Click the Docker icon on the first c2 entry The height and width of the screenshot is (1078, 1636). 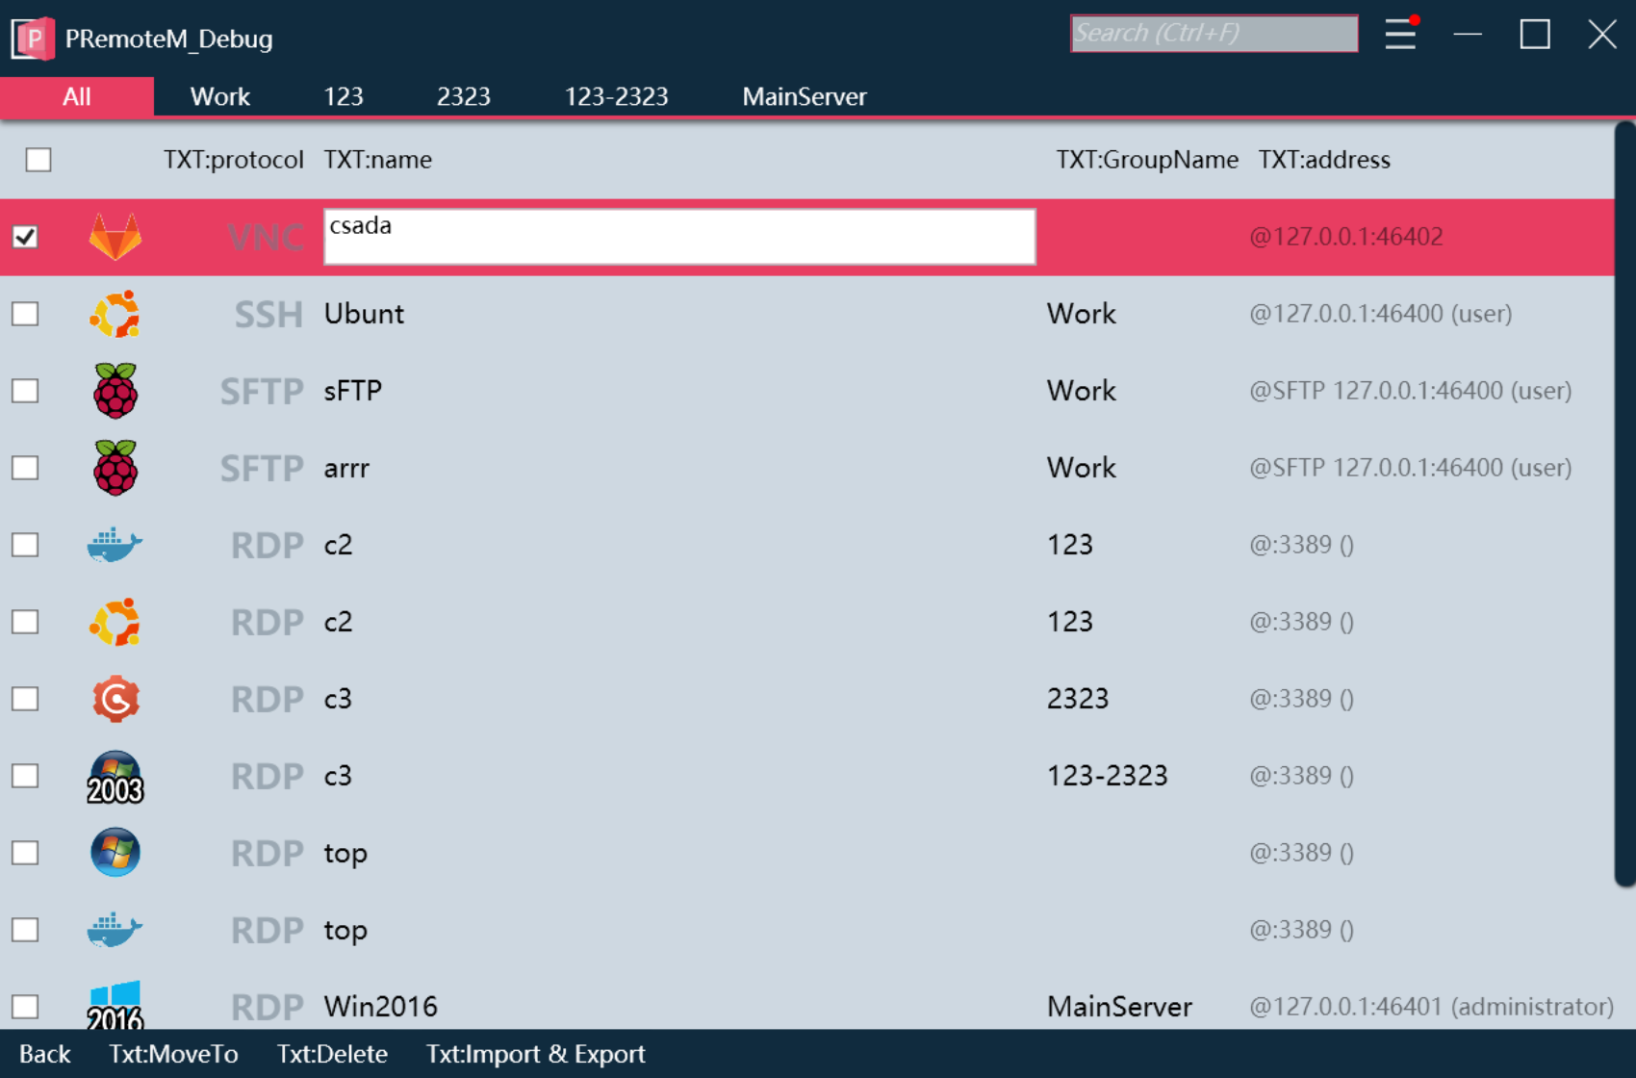coord(115,544)
